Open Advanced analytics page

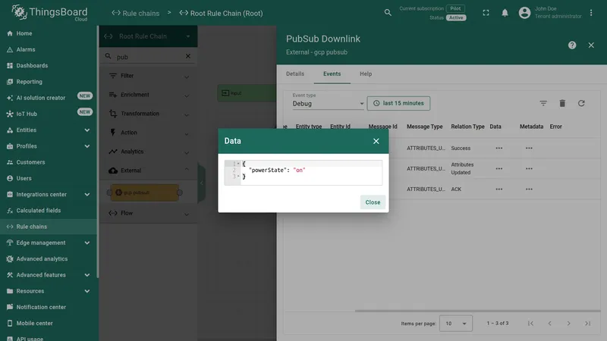click(x=49, y=258)
